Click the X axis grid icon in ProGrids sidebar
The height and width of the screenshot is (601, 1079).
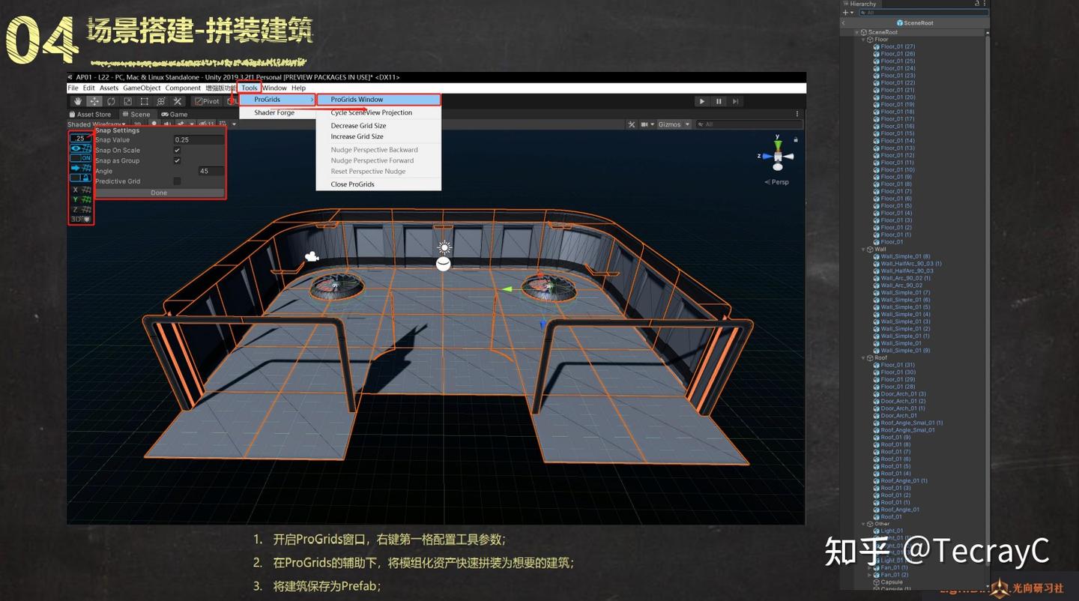(79, 190)
